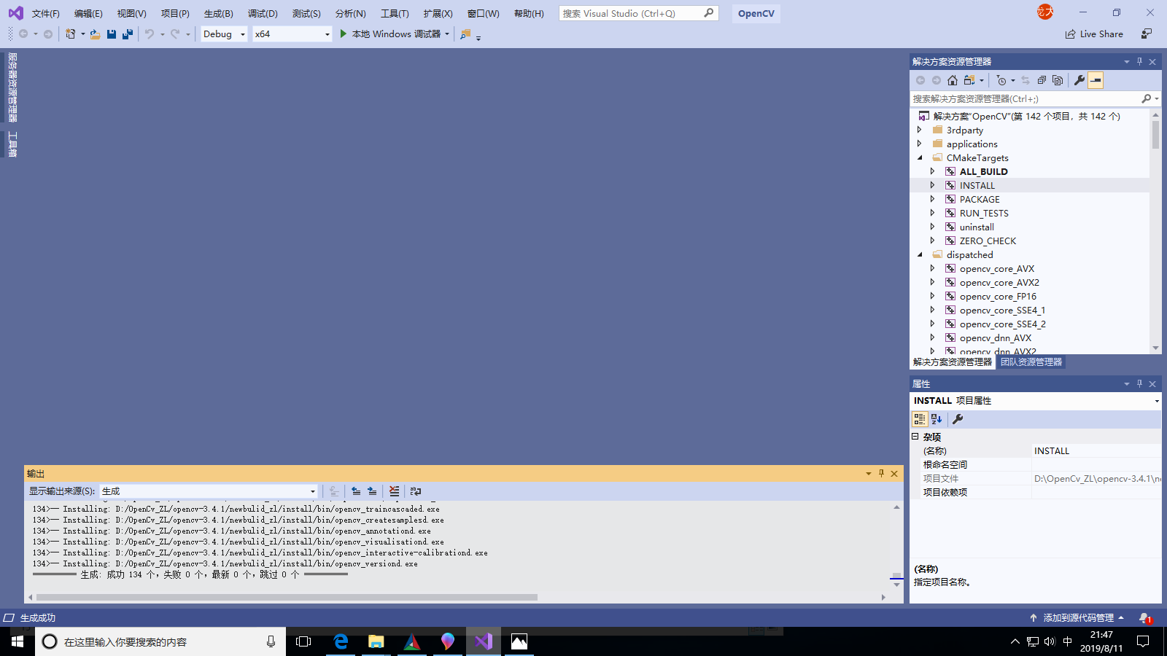
Task: Expand the applications folder node
Action: tap(920, 144)
